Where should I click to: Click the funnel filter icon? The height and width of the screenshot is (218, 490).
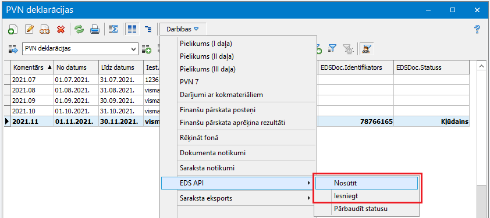click(x=332, y=48)
